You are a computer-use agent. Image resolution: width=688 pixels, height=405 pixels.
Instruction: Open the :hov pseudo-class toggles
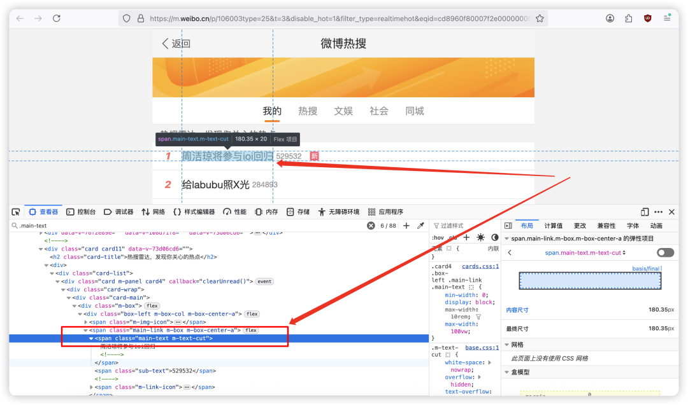438,237
